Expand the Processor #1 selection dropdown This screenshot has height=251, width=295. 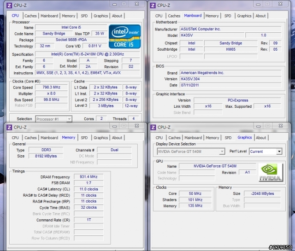[53, 119]
